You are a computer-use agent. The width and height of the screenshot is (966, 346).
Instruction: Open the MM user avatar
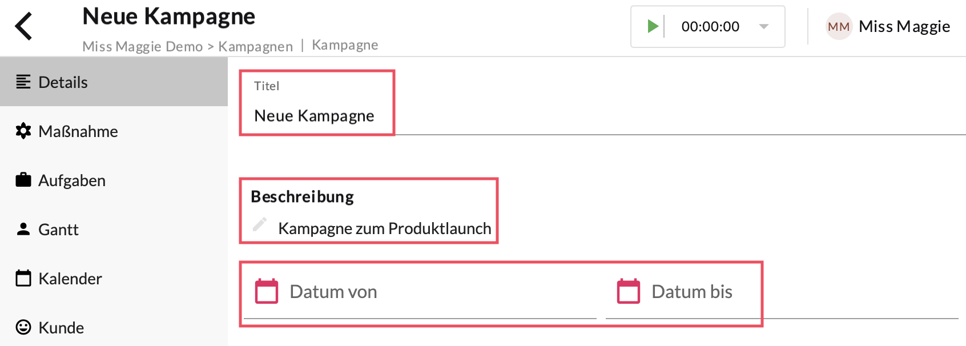point(838,27)
